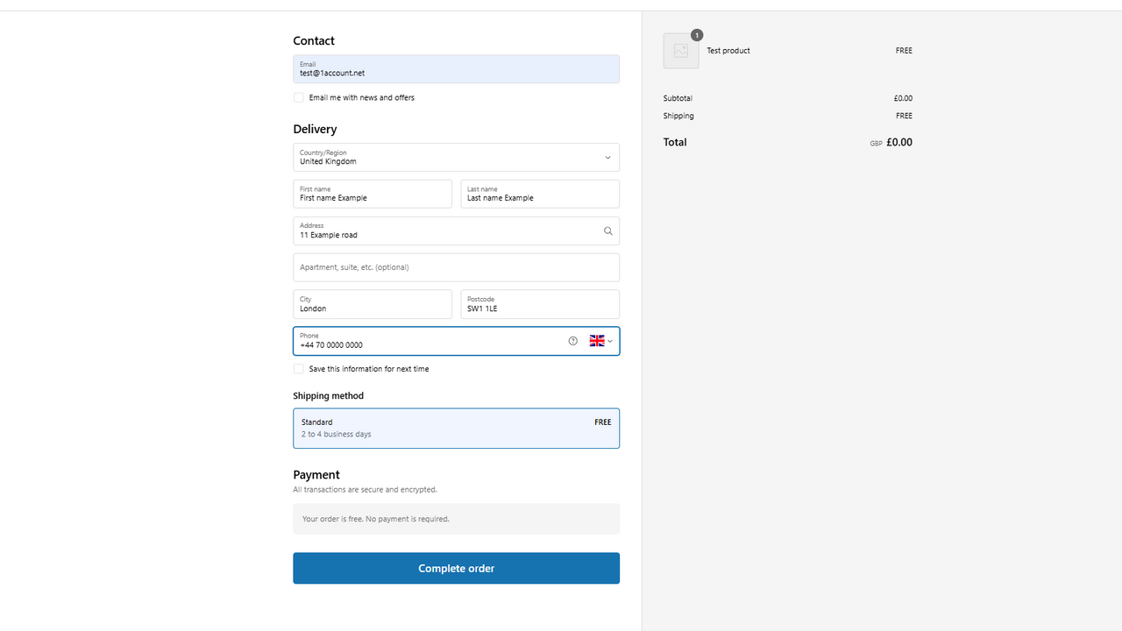Click the Apartment, suite, etc. field

coord(456,267)
